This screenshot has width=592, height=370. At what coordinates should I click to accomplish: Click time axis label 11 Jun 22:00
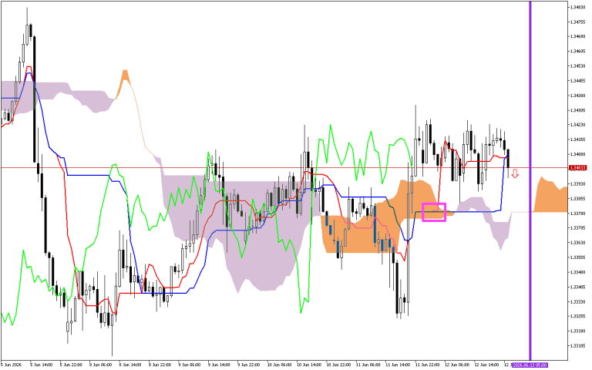(x=427, y=365)
